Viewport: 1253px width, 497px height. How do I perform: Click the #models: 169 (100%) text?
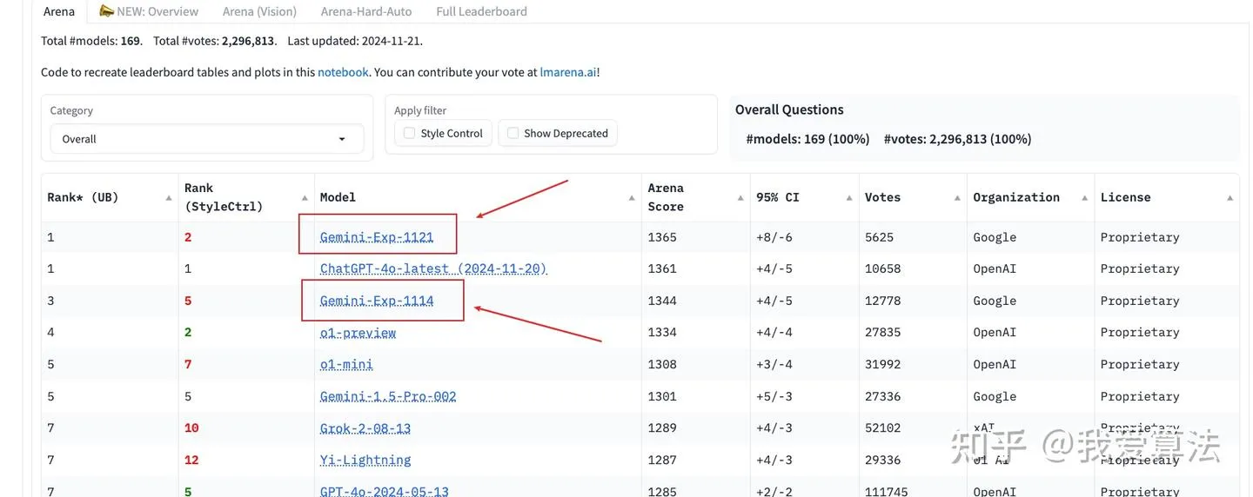[x=807, y=139]
